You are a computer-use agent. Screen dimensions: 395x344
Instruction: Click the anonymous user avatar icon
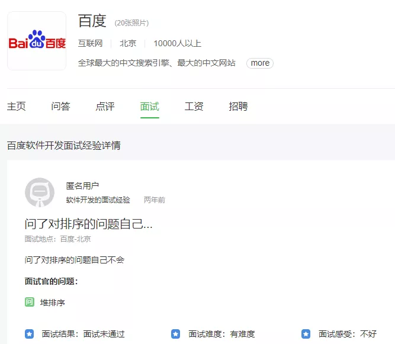coord(40,192)
